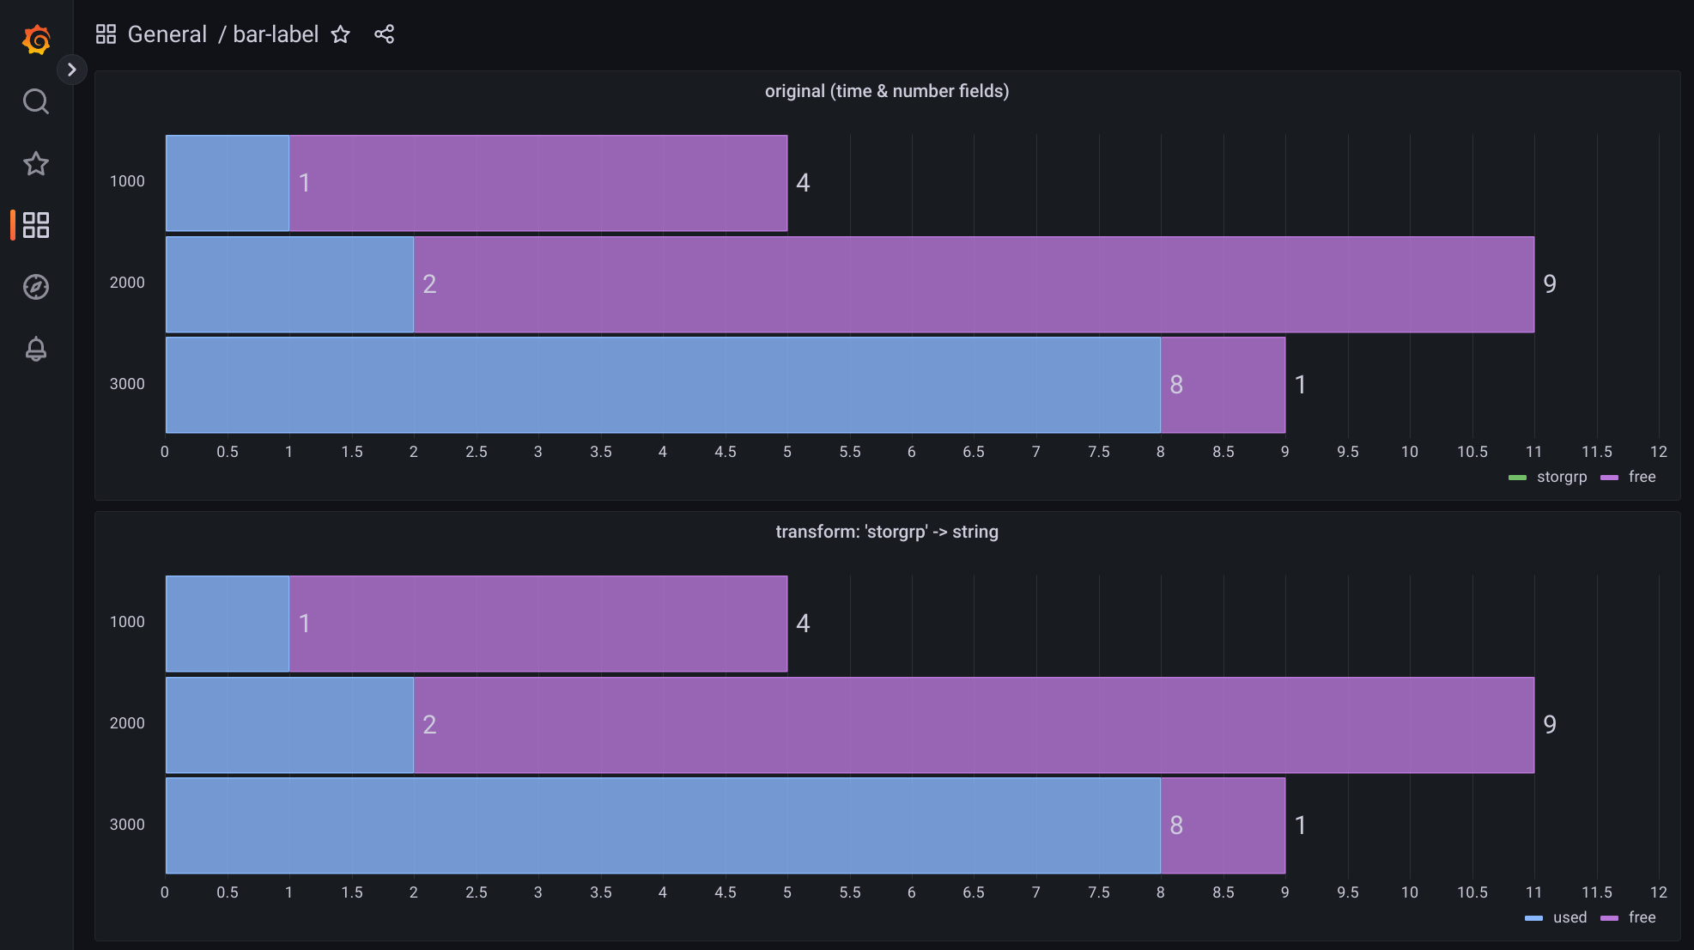Toggle the 'storgrp' series visibility
This screenshot has height=950, width=1694.
pos(1561,477)
